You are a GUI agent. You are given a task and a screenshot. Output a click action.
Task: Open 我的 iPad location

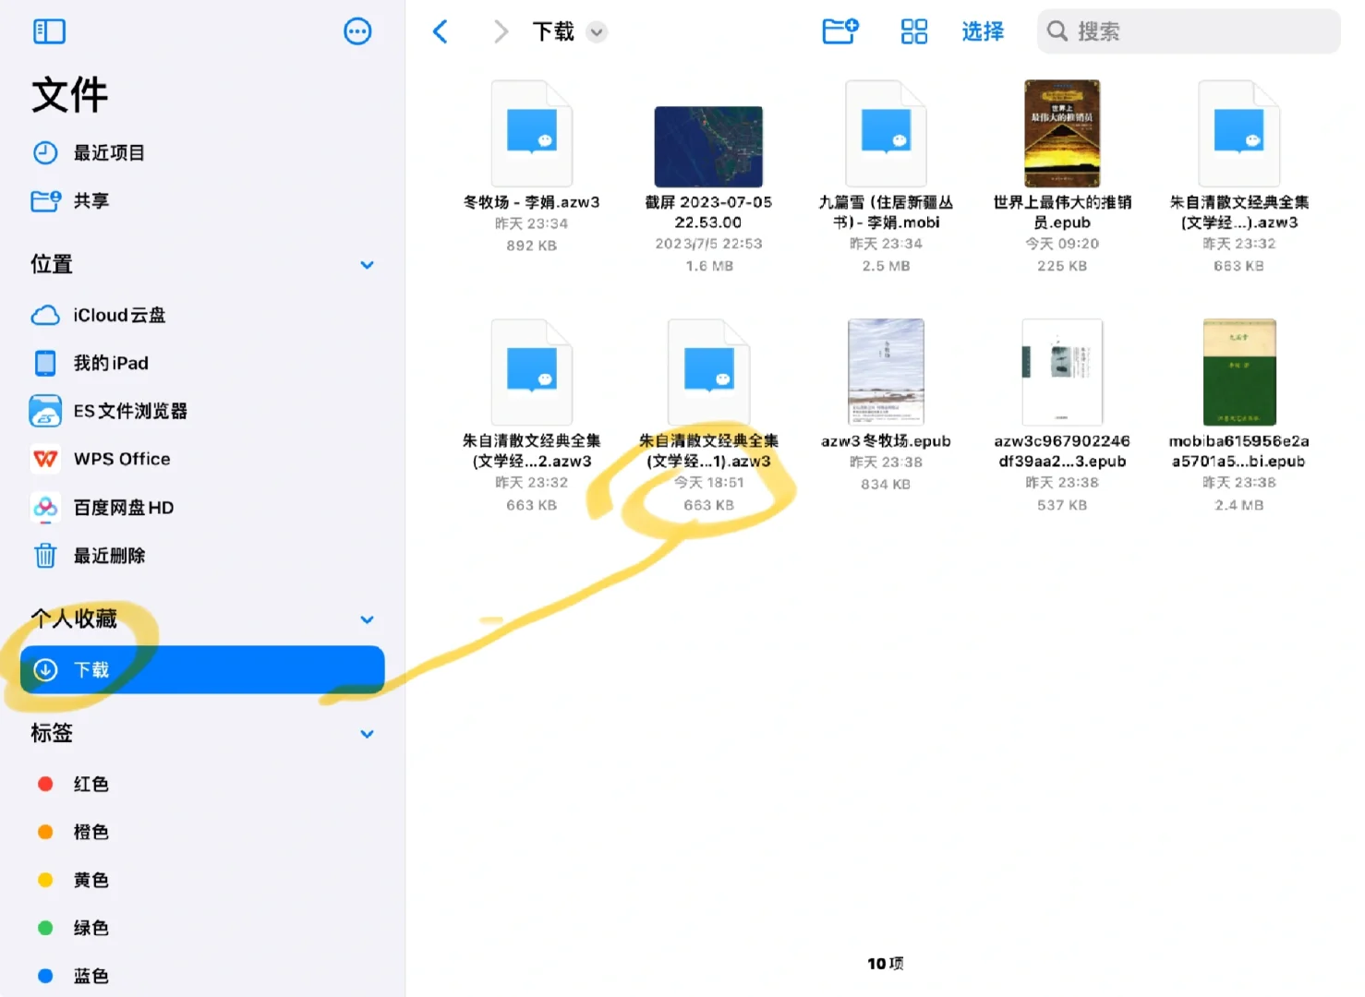click(203, 364)
